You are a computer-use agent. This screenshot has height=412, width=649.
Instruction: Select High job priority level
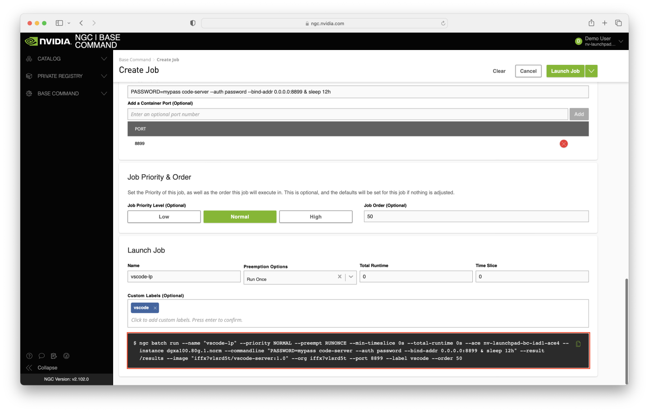point(315,217)
